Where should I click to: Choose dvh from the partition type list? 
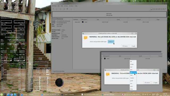133,70
